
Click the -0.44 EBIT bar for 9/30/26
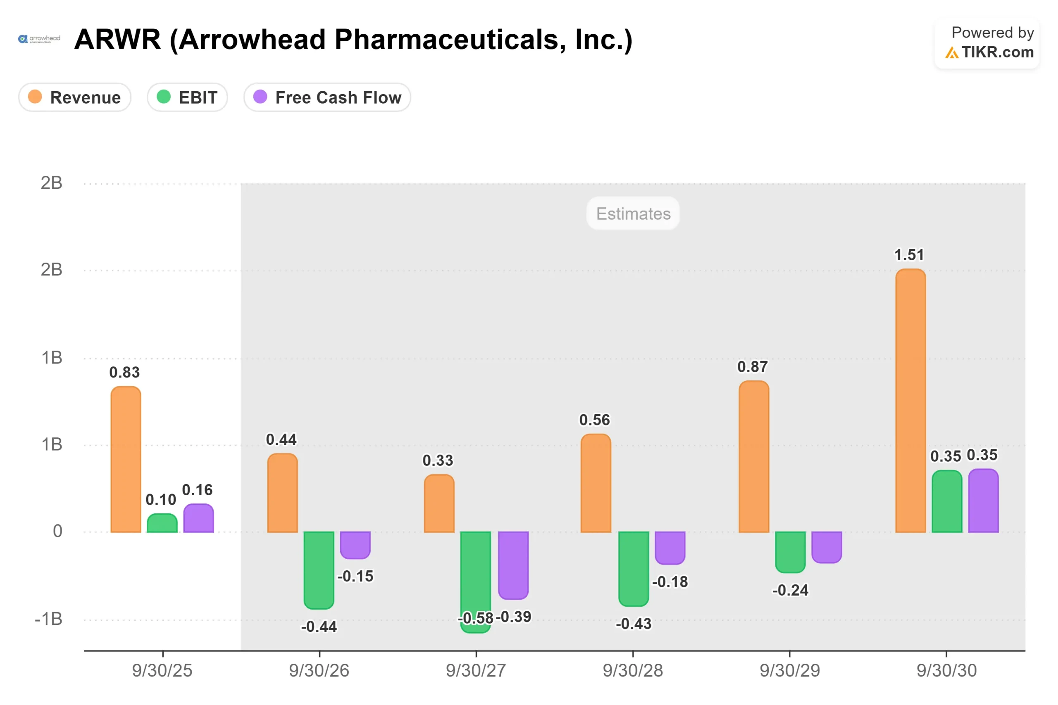319,570
